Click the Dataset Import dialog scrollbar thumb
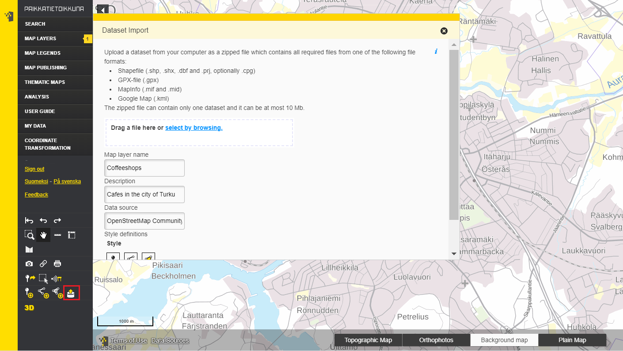 click(x=454, y=135)
